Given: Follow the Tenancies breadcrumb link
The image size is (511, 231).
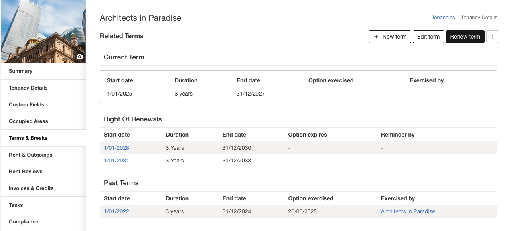Looking at the screenshot, I should click(443, 18).
